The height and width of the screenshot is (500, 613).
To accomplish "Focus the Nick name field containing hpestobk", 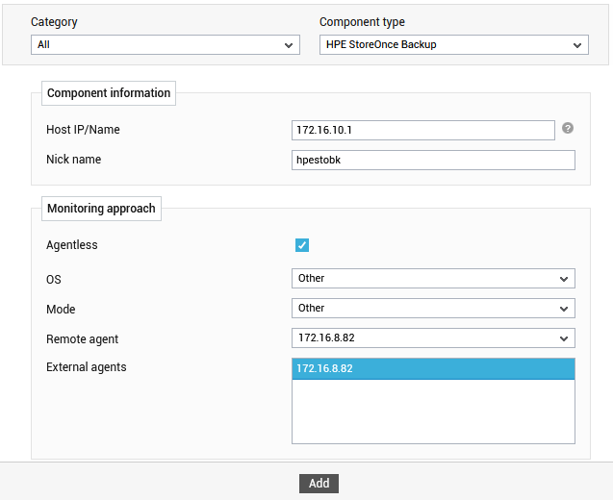I will pyautogui.click(x=433, y=161).
